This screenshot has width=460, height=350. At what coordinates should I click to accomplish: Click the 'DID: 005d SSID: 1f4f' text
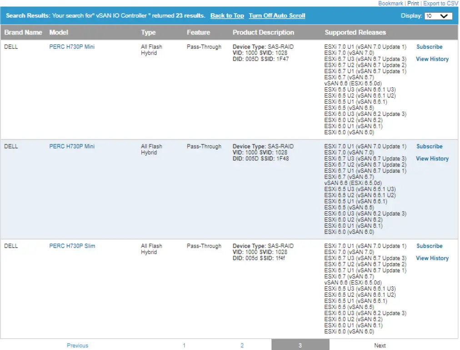pos(259,259)
